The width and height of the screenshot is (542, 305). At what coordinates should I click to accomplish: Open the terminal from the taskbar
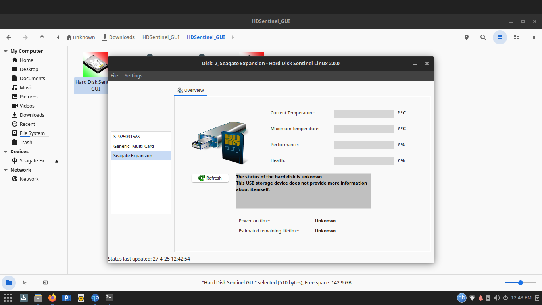tap(110, 298)
